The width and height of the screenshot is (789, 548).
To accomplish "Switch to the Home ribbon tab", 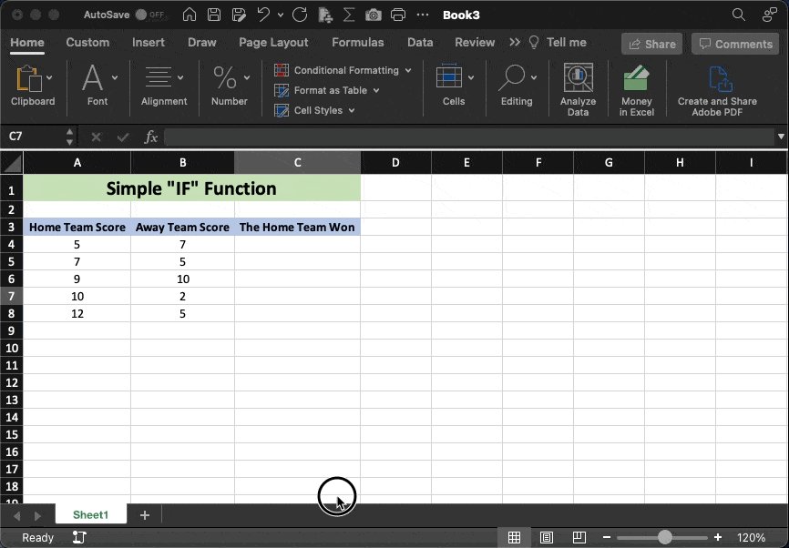I will (27, 43).
